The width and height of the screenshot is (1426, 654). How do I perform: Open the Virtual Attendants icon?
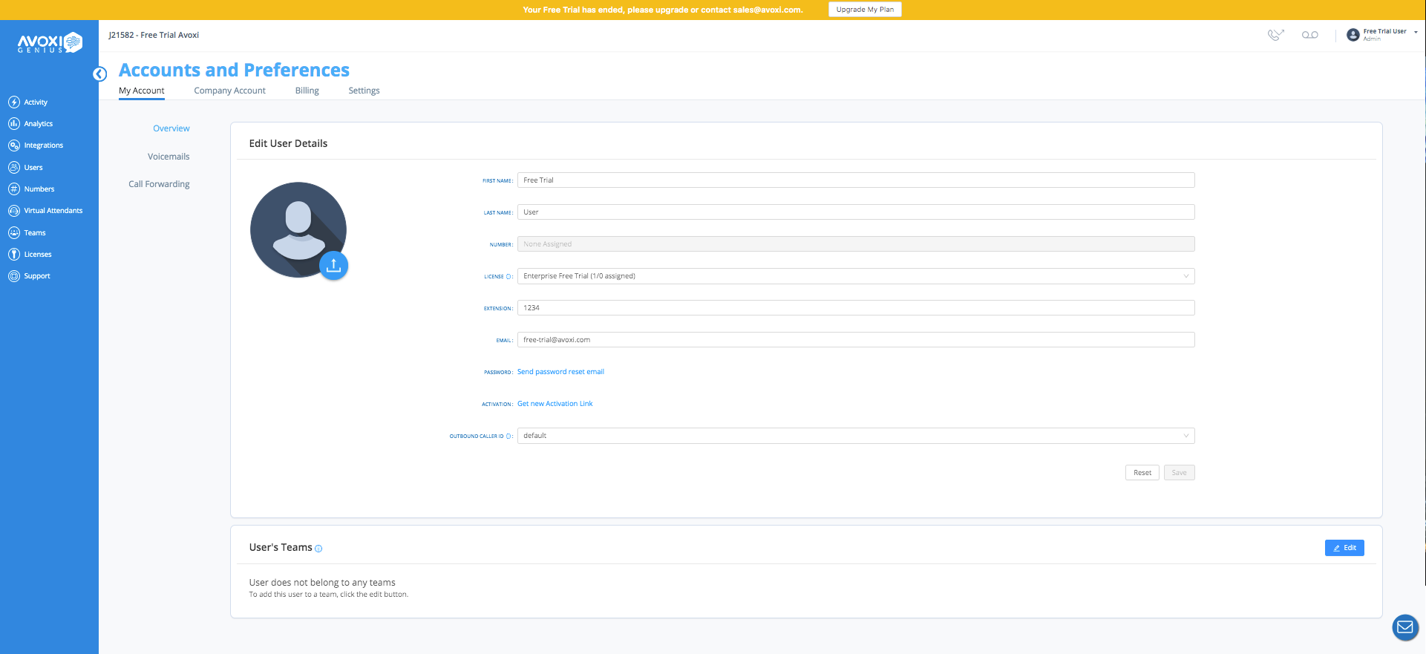[14, 211]
